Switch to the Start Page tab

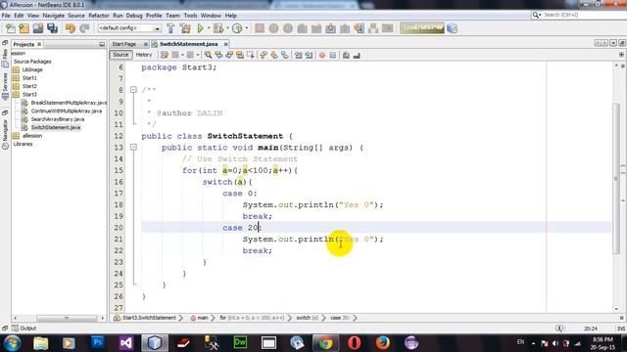[x=124, y=44]
